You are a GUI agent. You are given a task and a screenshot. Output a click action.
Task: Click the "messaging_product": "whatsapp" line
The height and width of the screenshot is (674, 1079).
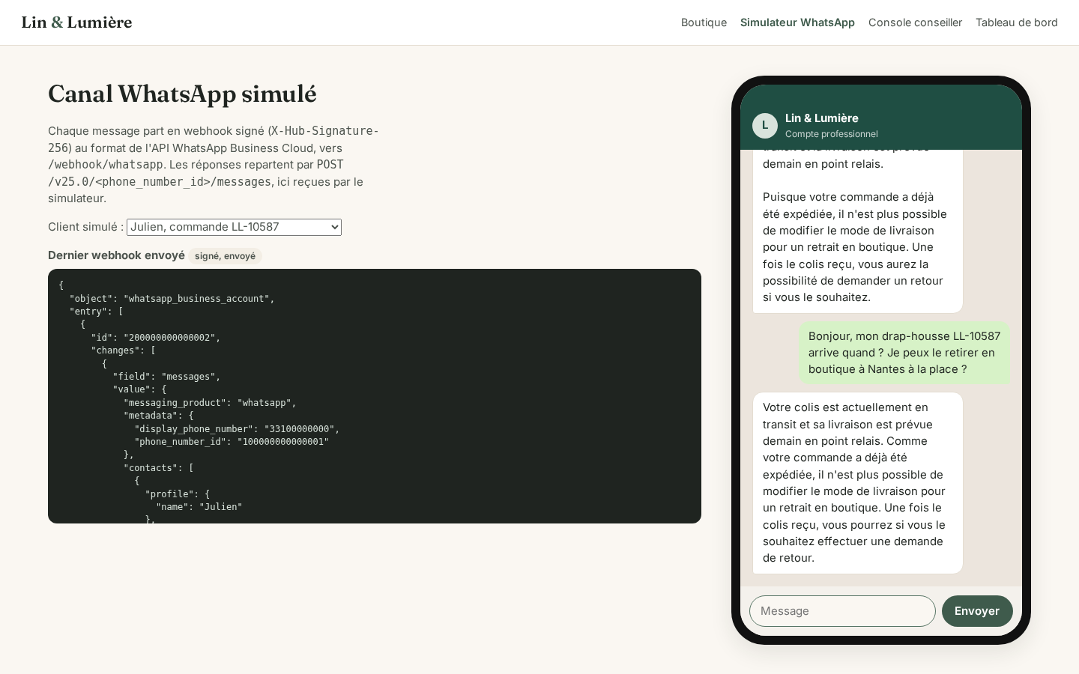(210, 403)
